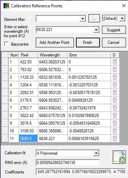The image size is (128, 178).
Task: Delete point 8 with trash icon
Action: pyautogui.click(x=115, y=115)
